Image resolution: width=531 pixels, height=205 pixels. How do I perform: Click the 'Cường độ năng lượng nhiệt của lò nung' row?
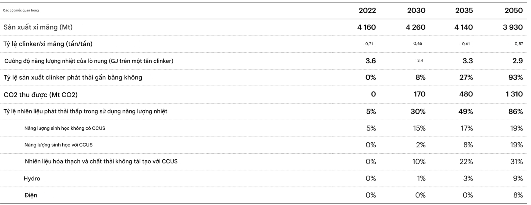[x=264, y=61]
